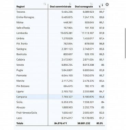Viewport: 126px width, 130px height.
Task: Select the Valle d'Aosta row
Action: point(60,28)
